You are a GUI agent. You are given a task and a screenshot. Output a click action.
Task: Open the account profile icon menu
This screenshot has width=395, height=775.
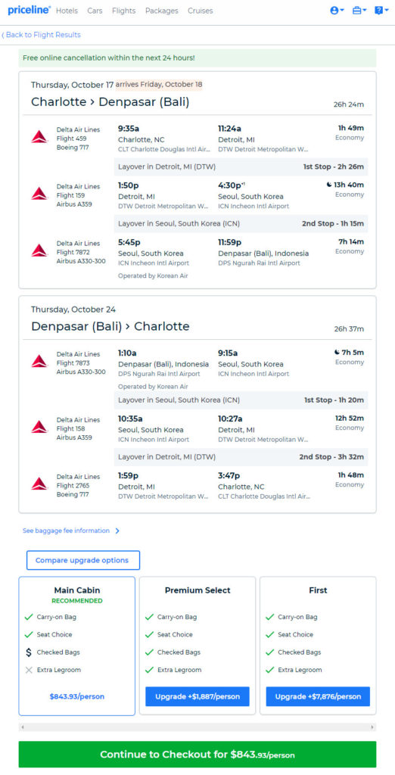point(337,11)
